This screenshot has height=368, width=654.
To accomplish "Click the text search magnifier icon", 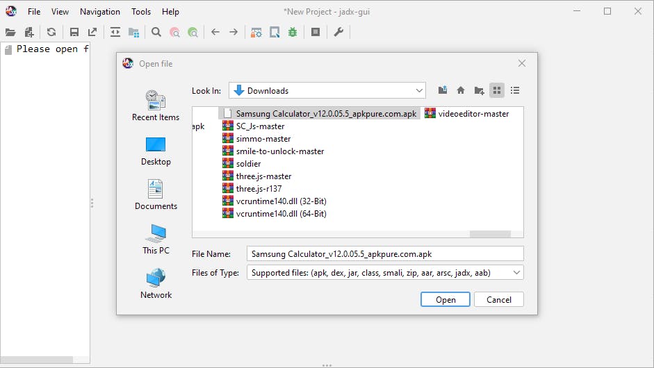I will tap(156, 32).
